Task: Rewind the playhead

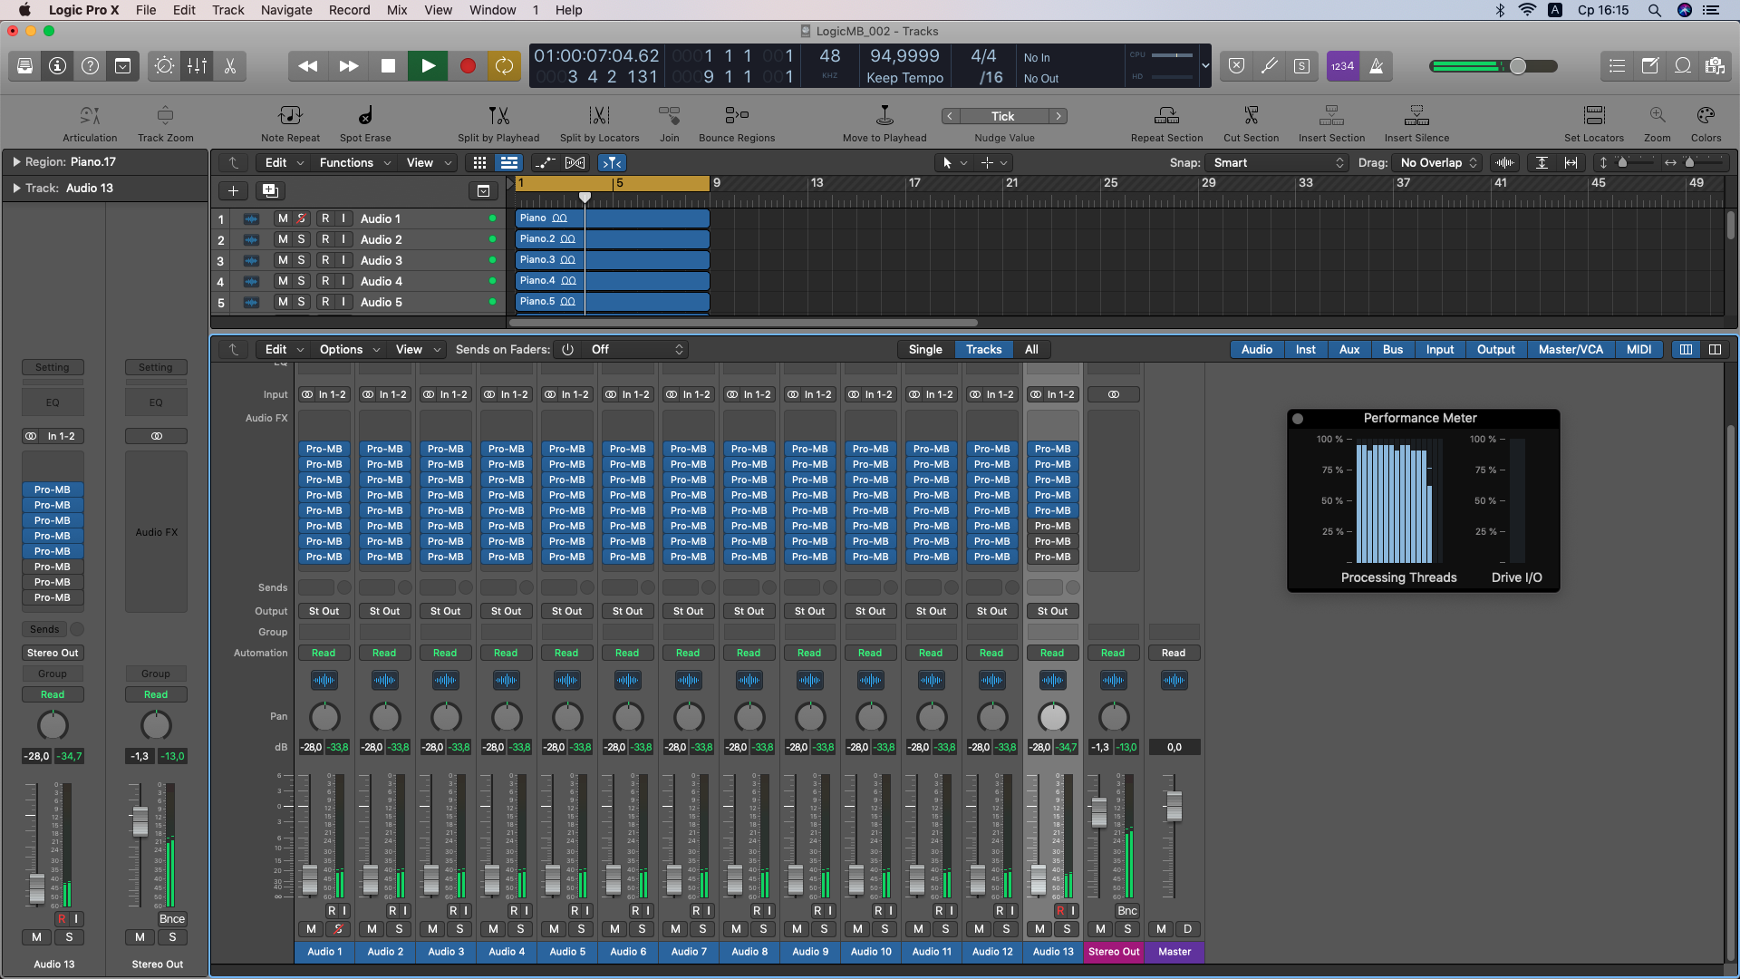Action: (308, 66)
